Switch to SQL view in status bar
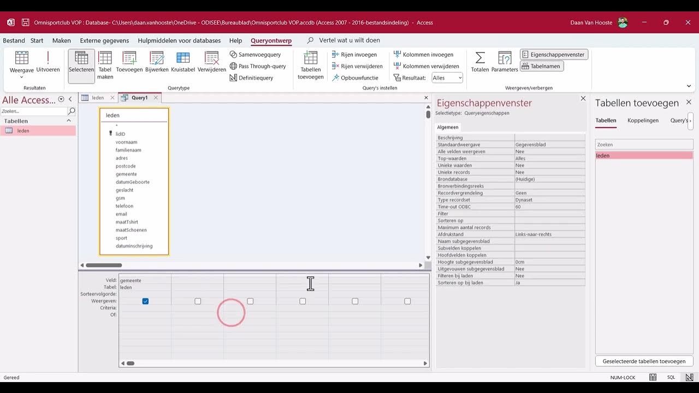 click(671, 377)
